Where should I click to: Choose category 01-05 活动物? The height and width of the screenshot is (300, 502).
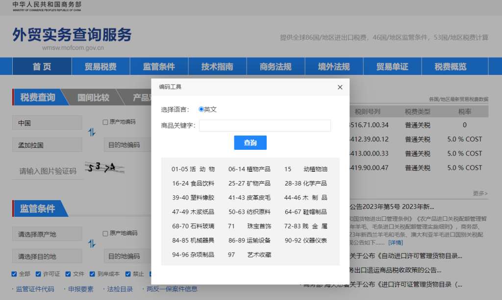(x=193, y=169)
